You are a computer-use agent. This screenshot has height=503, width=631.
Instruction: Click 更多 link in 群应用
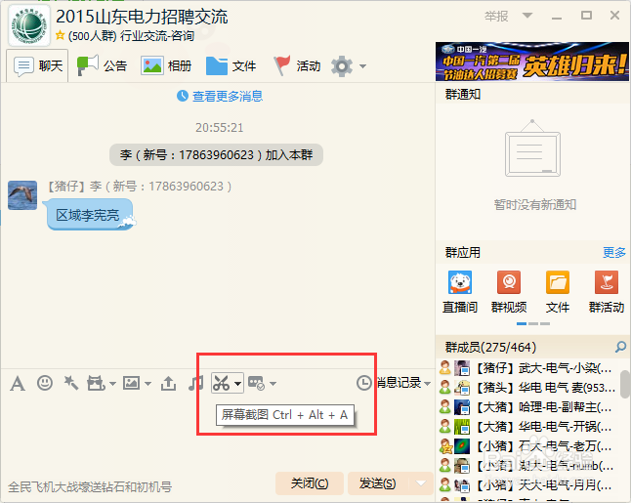(614, 253)
